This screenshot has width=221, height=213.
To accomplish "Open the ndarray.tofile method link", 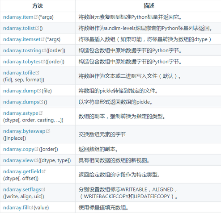I will pyautogui.click(x=19, y=73).
